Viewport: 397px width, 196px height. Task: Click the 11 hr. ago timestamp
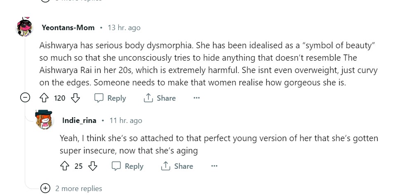coord(125,120)
